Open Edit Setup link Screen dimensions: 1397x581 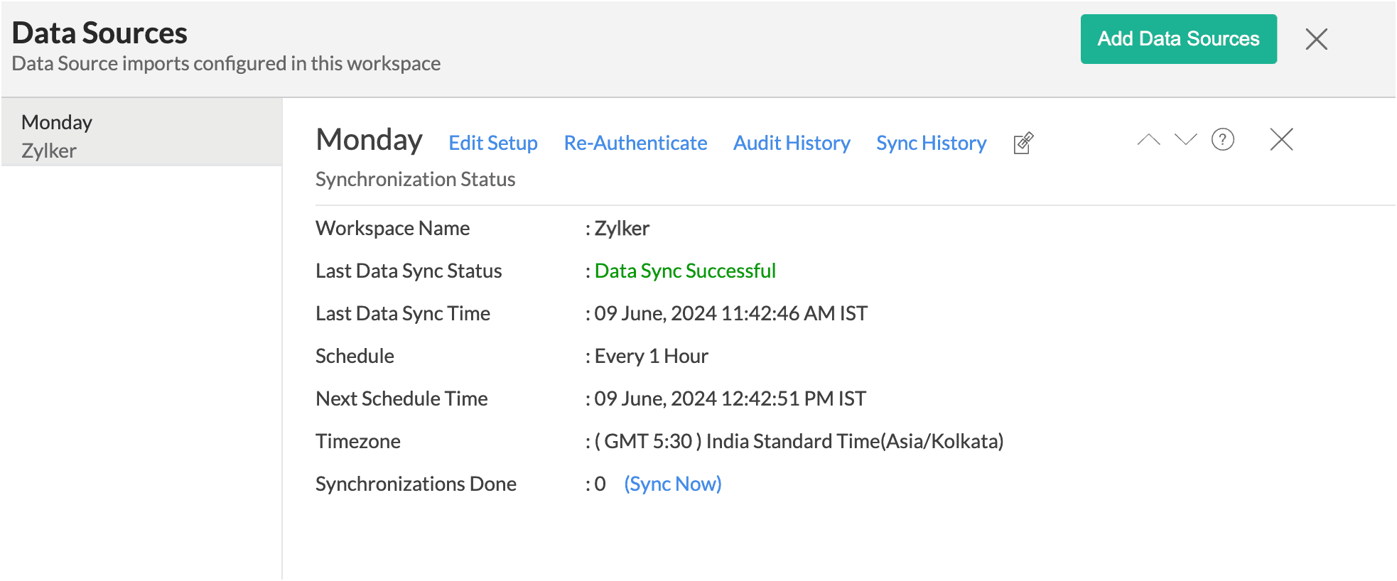(x=493, y=143)
